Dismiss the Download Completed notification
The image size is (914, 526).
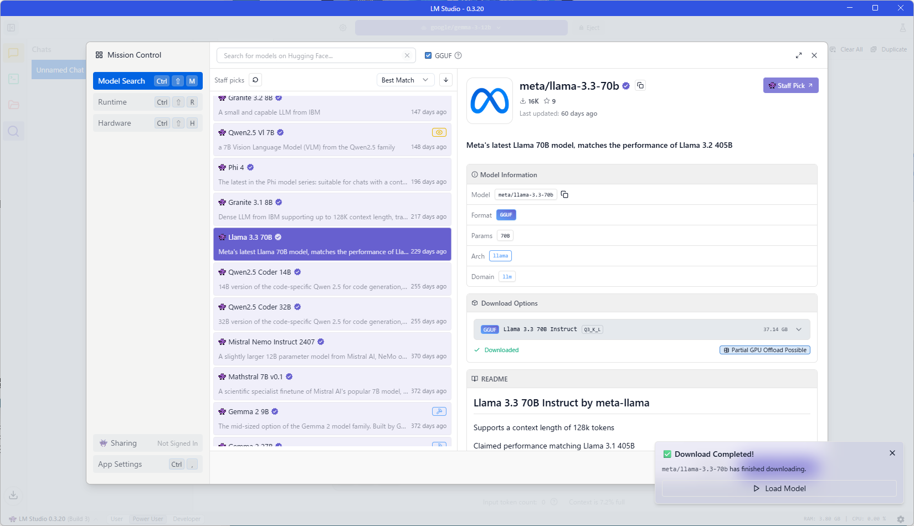coord(892,453)
